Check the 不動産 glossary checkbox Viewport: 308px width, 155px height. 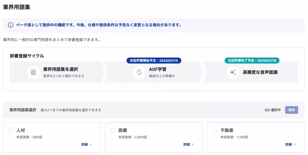click(215, 130)
